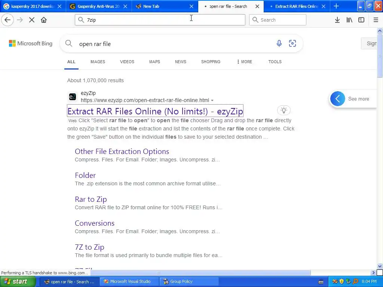Click the address bar containing '7zip'

pyautogui.click(x=160, y=20)
